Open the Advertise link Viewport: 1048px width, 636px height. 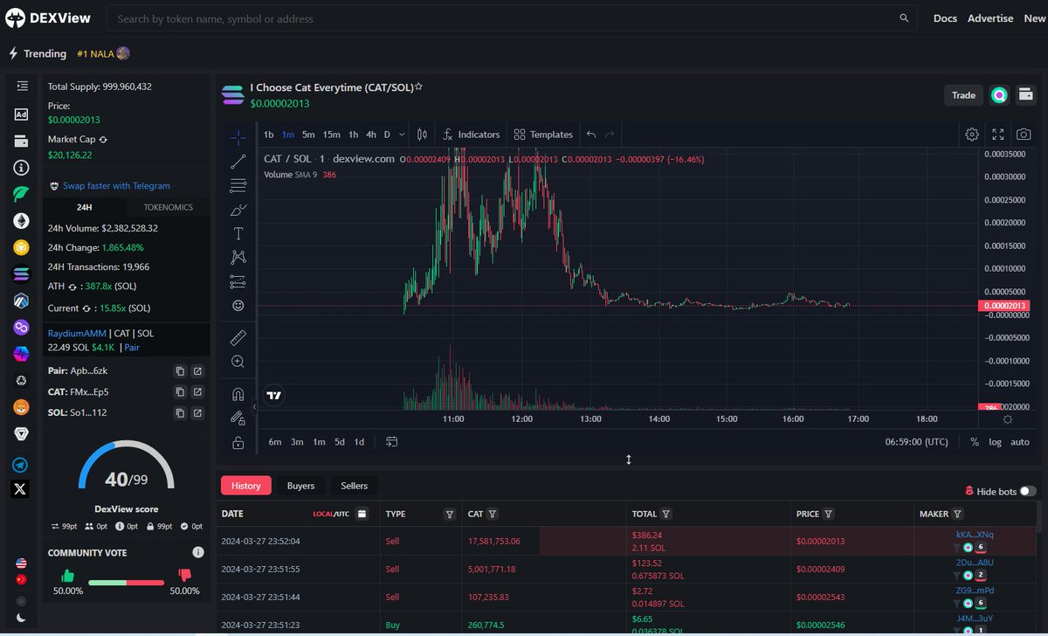pos(990,18)
